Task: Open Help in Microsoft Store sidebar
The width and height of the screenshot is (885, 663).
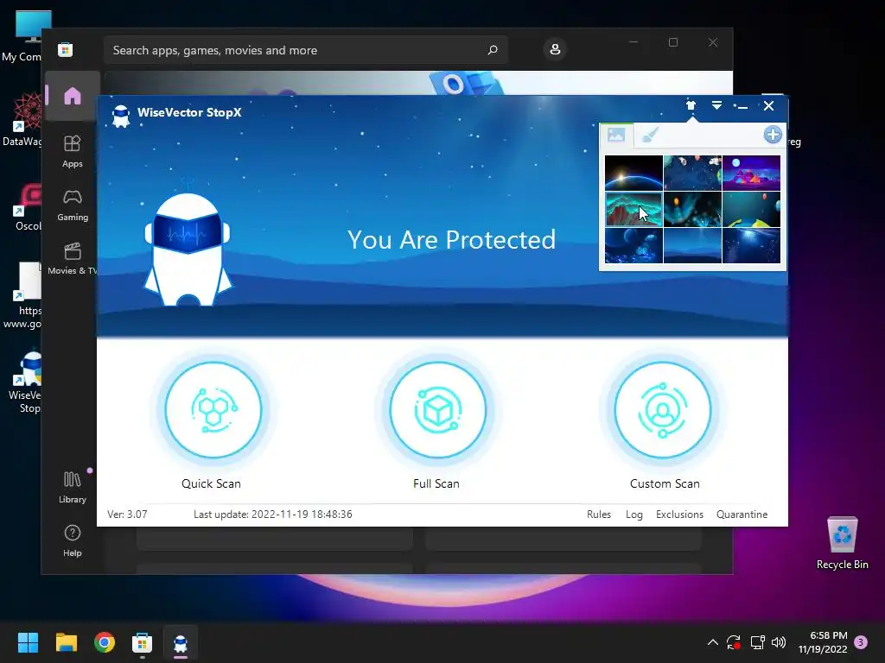Action: click(x=73, y=540)
